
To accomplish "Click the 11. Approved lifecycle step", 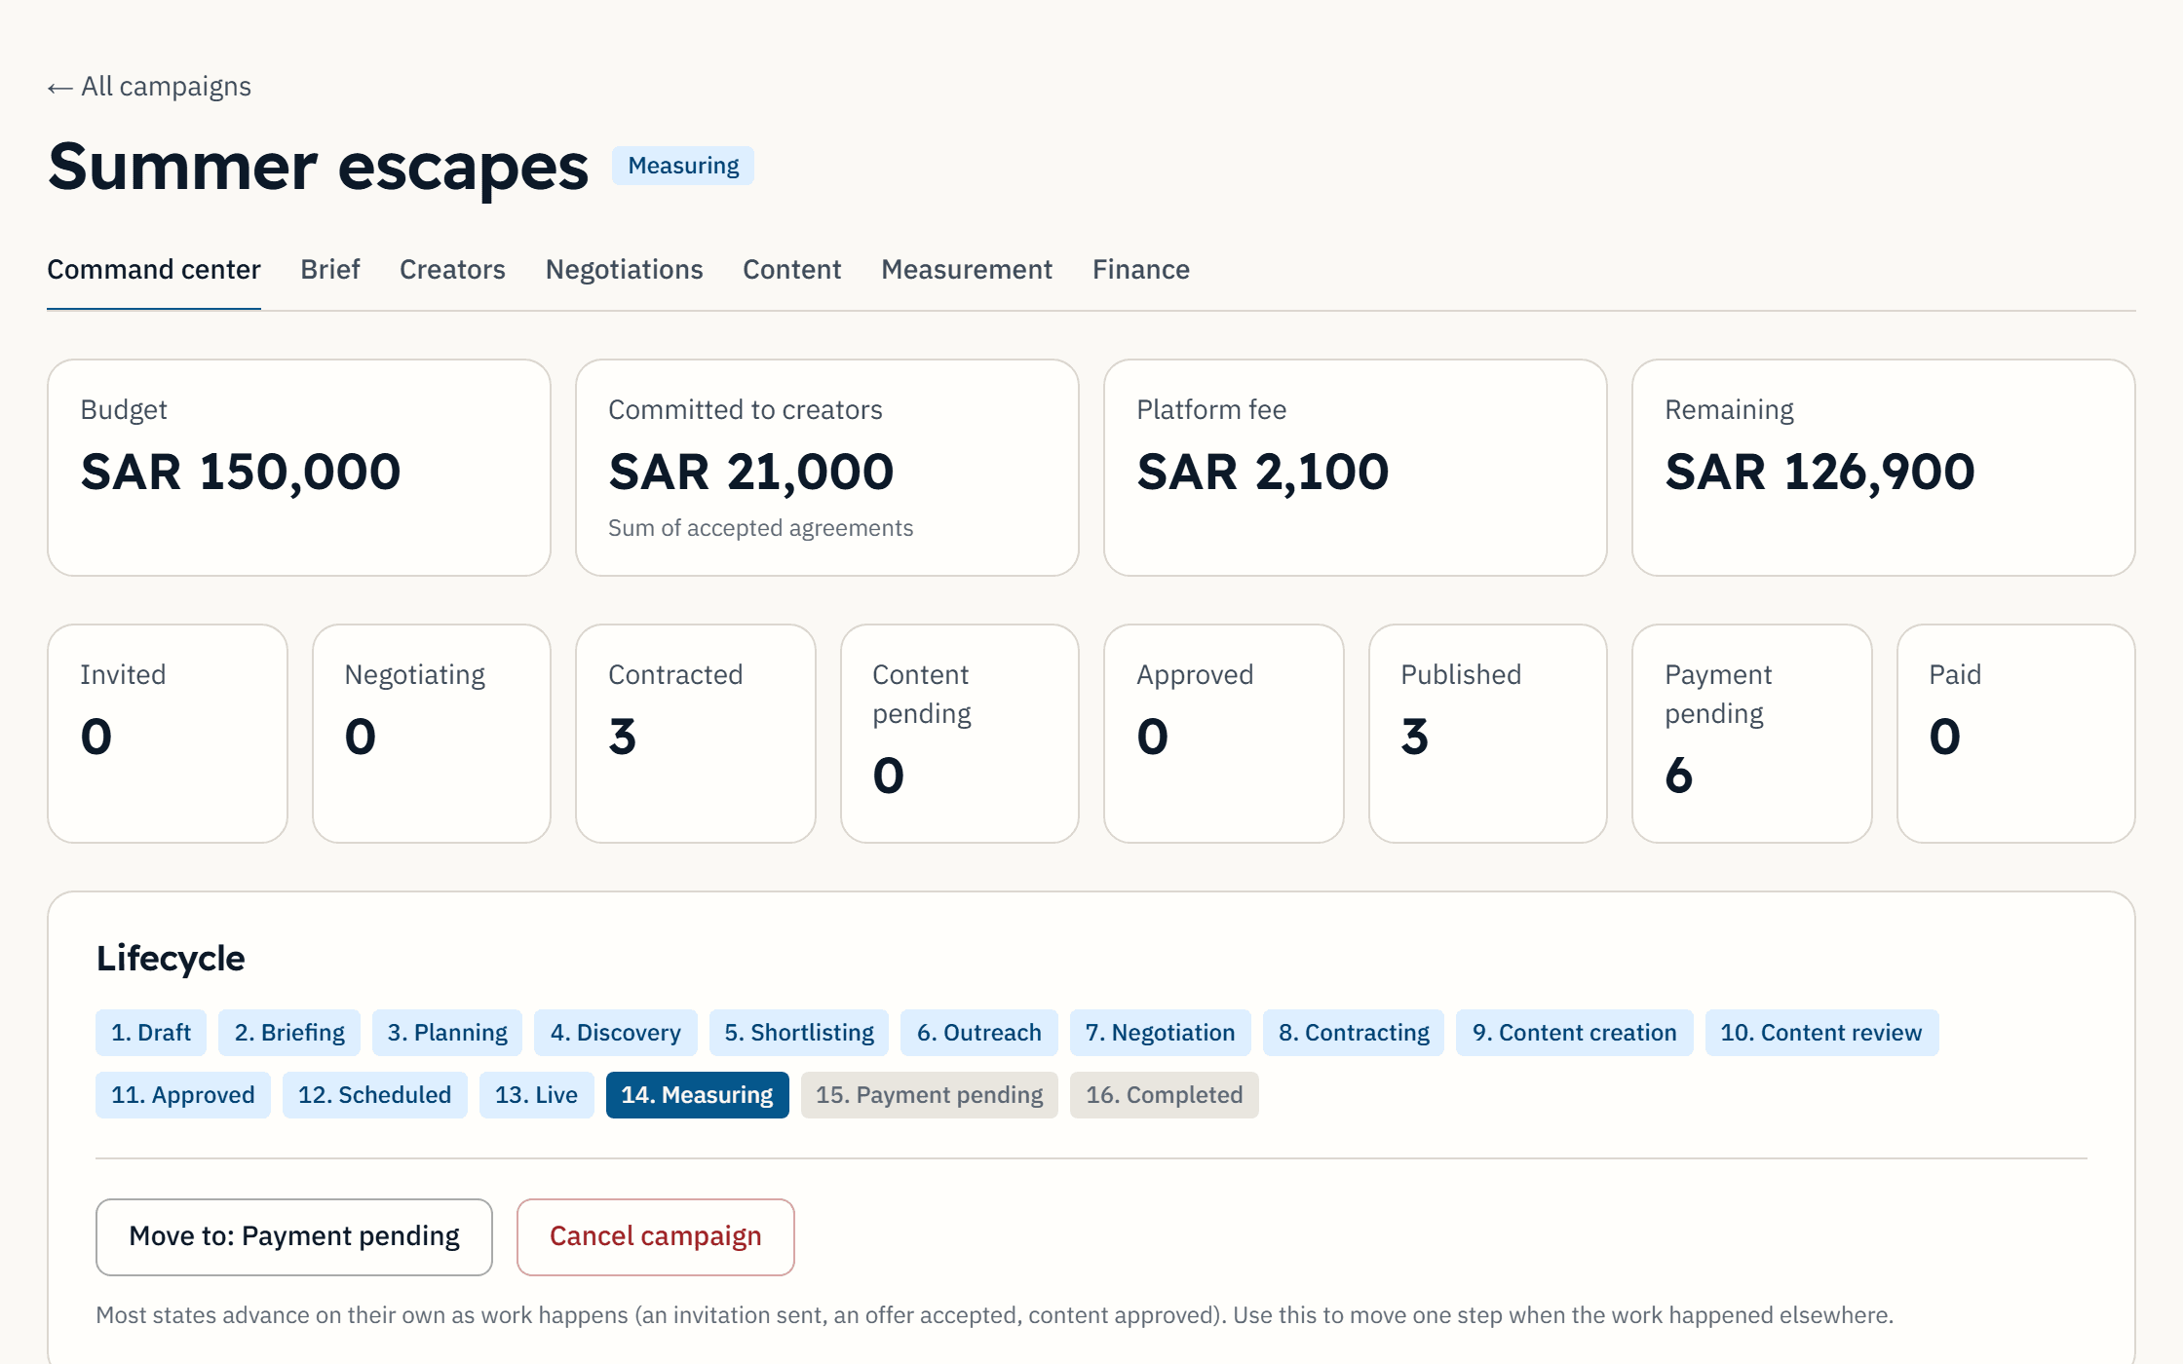I will (x=183, y=1095).
